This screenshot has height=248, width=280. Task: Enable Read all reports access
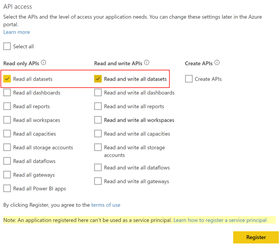click(7, 106)
